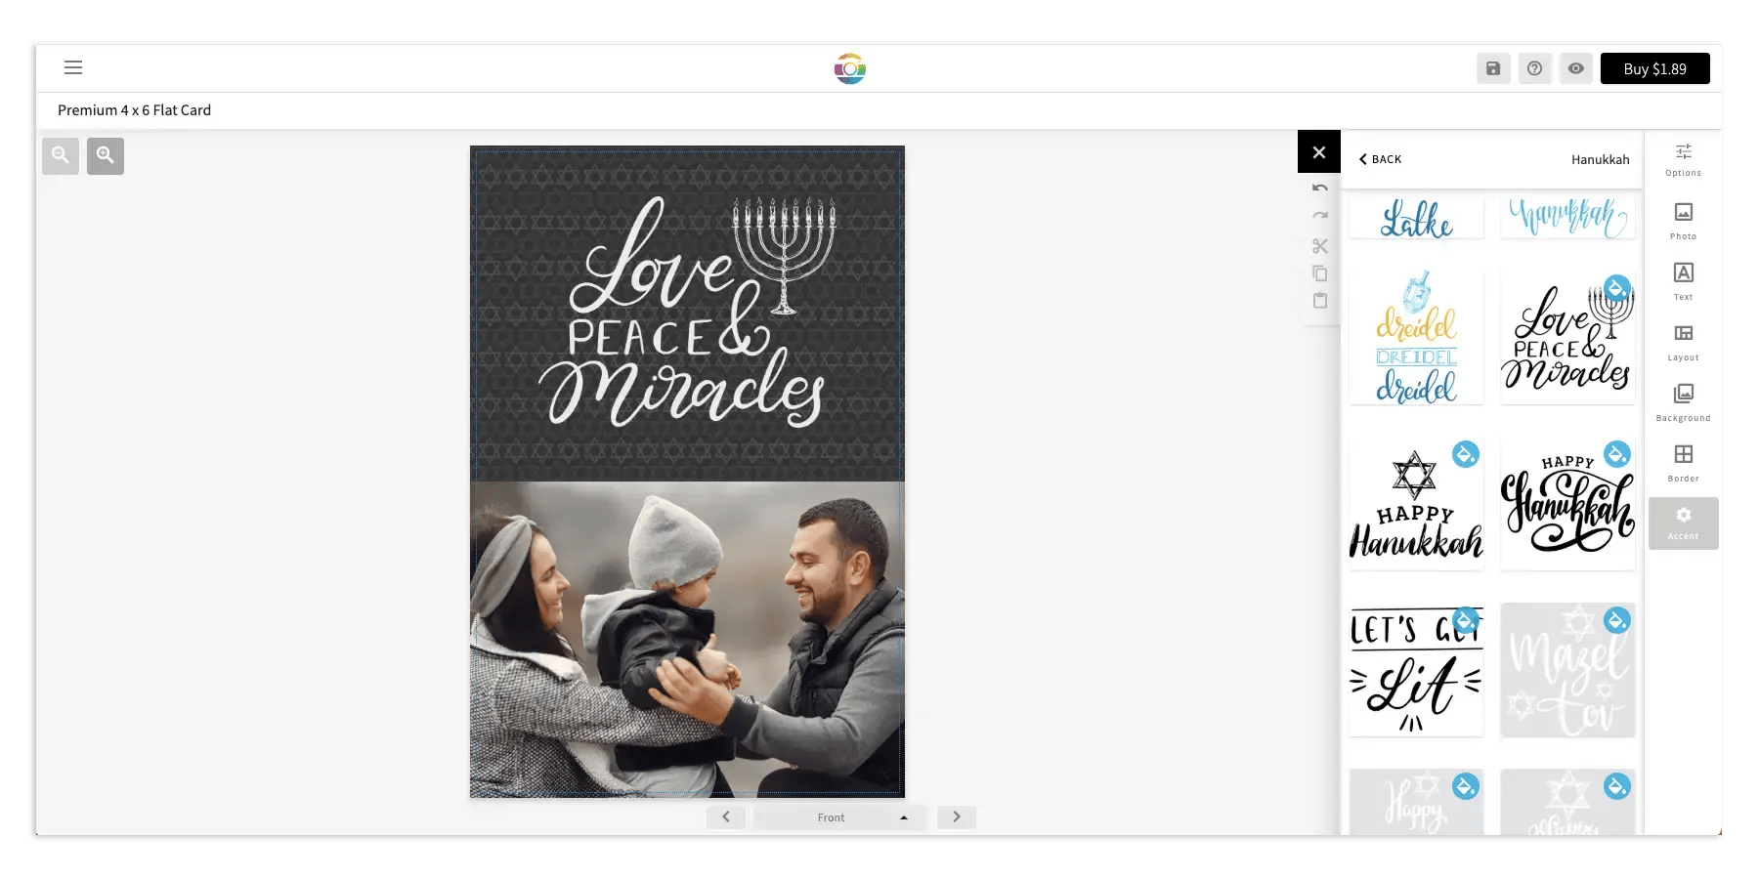Image resolution: width=1759 pixels, height=879 pixels.
Task: Save the card design with the disk icon
Action: pyautogui.click(x=1493, y=68)
